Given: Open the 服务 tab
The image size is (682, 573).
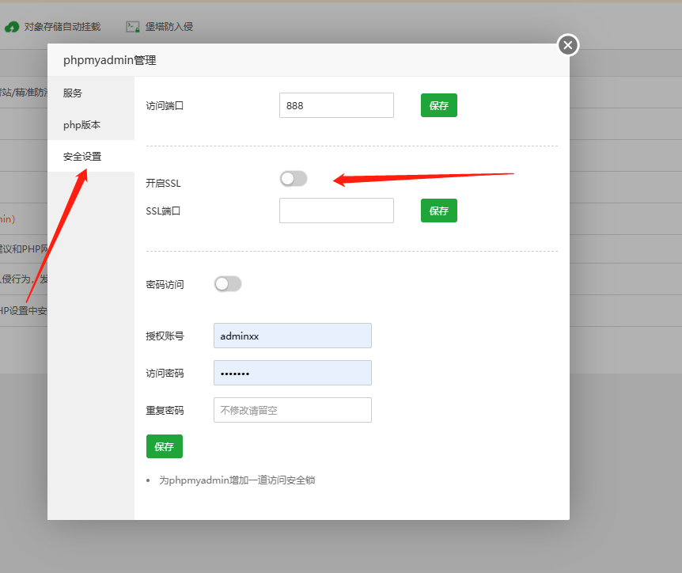Looking at the screenshot, I should tap(91, 93).
